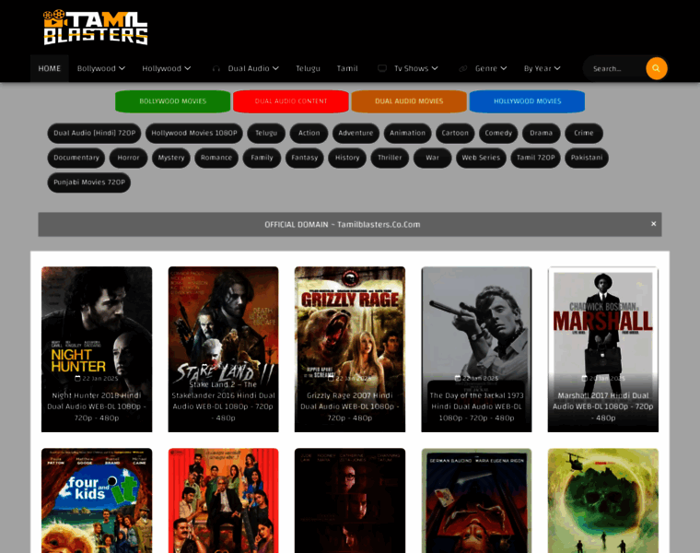Click the TV icon beside Tv Shows

click(382, 68)
